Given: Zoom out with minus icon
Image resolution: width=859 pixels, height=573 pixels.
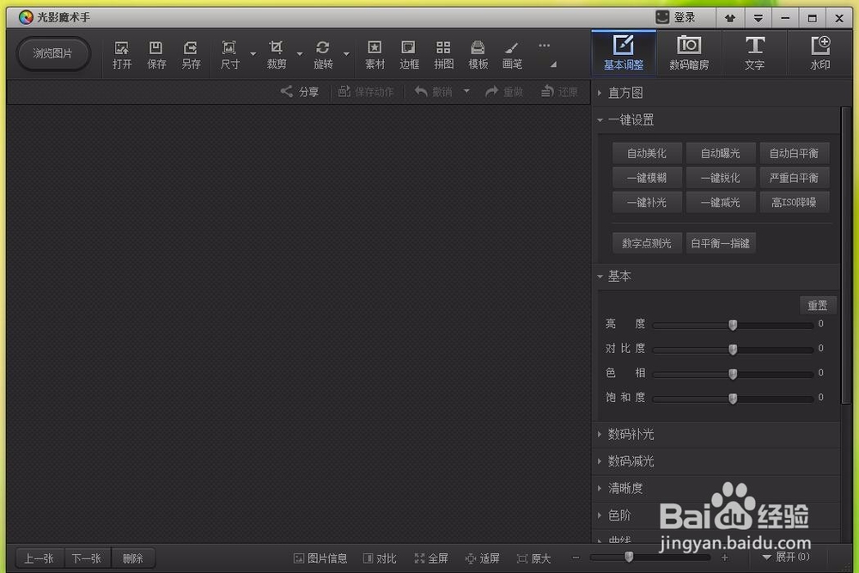Looking at the screenshot, I should (576, 558).
